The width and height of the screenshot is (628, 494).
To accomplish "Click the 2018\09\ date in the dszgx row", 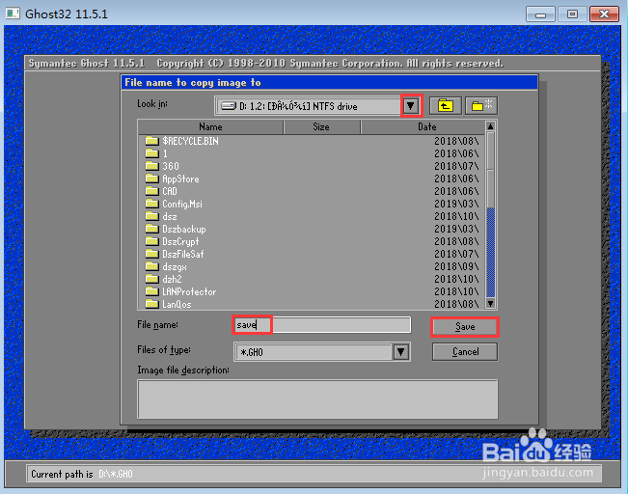I will click(x=456, y=267).
